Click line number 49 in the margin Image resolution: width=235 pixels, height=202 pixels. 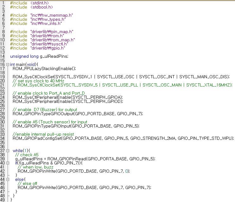[x=3, y=200]
